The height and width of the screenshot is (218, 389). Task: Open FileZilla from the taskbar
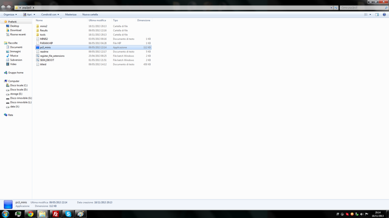(x=55, y=214)
